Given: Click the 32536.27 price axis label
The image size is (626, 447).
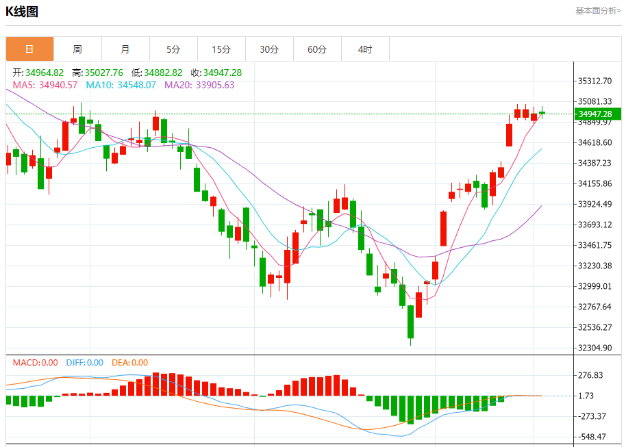Looking at the screenshot, I should 595,327.
